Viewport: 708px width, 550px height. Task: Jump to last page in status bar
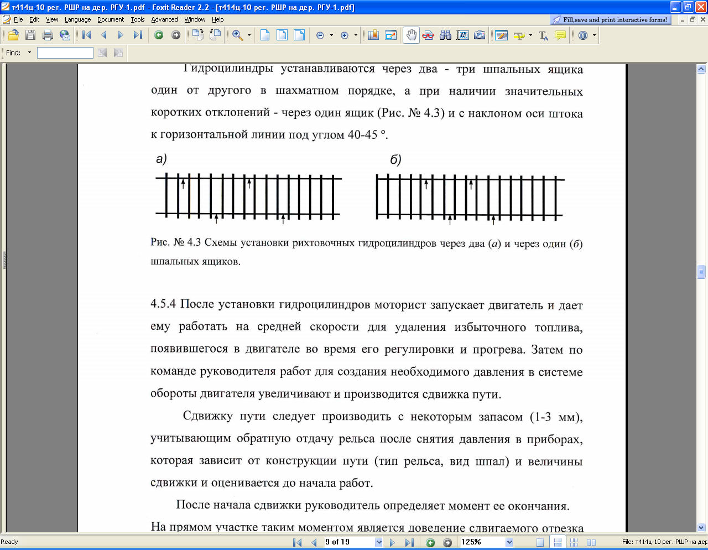pyautogui.click(x=409, y=542)
